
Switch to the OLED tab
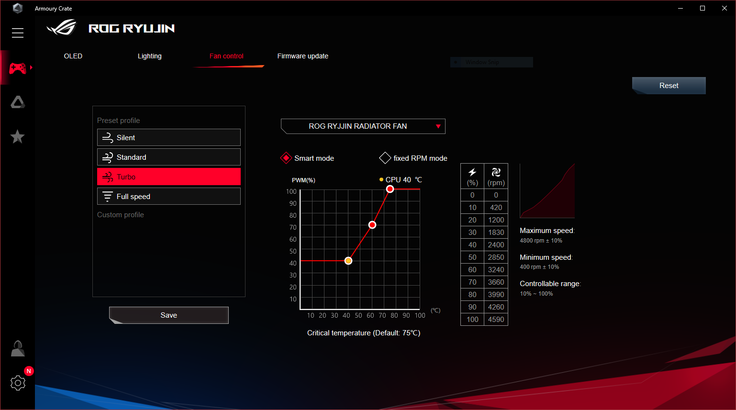coord(73,56)
